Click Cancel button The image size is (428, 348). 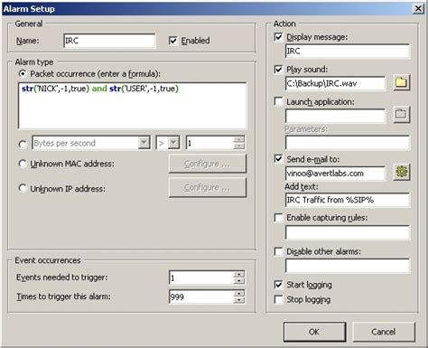(x=384, y=332)
